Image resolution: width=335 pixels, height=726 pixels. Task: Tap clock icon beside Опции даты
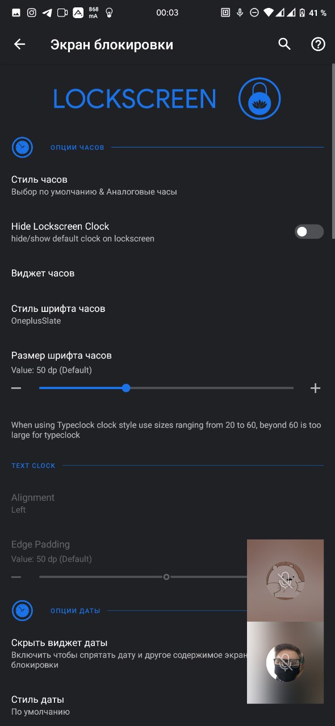point(22,610)
